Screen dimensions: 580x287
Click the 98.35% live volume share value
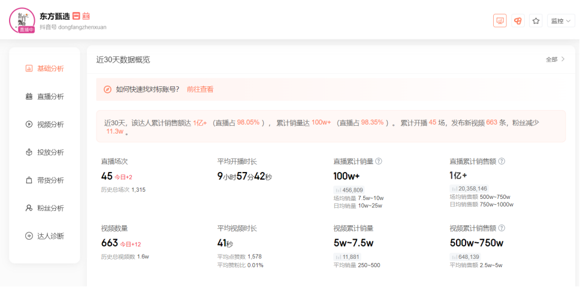click(x=372, y=123)
